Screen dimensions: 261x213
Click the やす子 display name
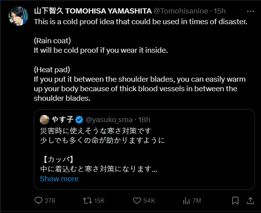click(x=63, y=119)
